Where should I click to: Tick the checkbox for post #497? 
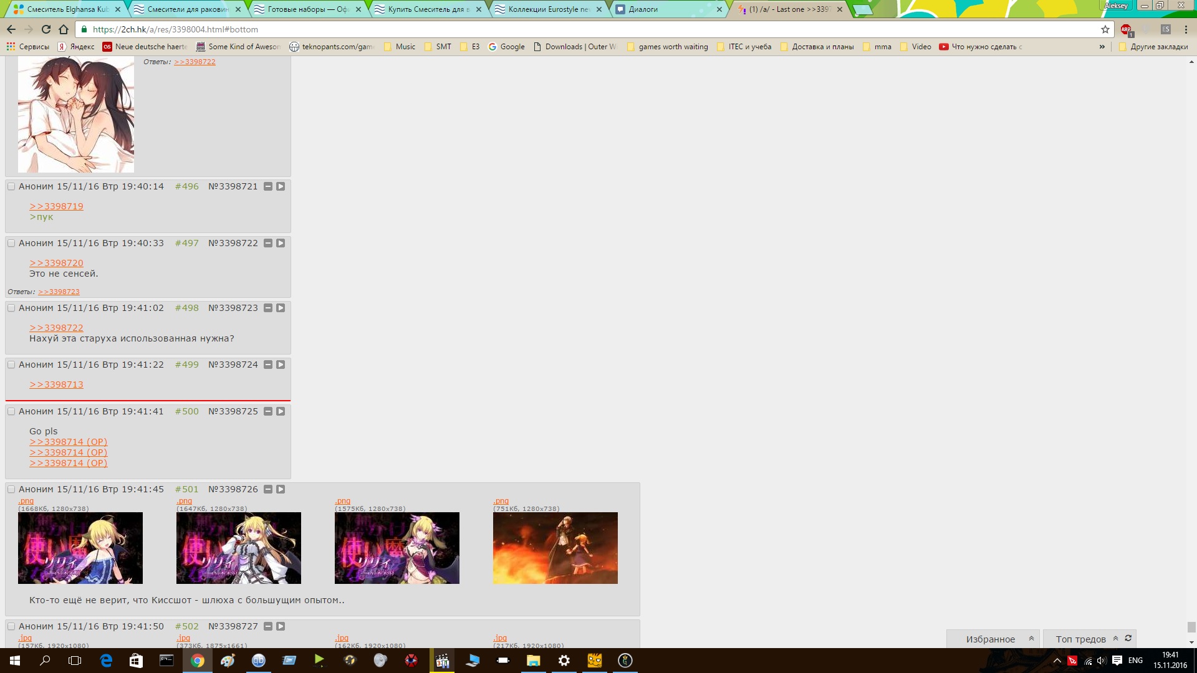click(x=11, y=243)
